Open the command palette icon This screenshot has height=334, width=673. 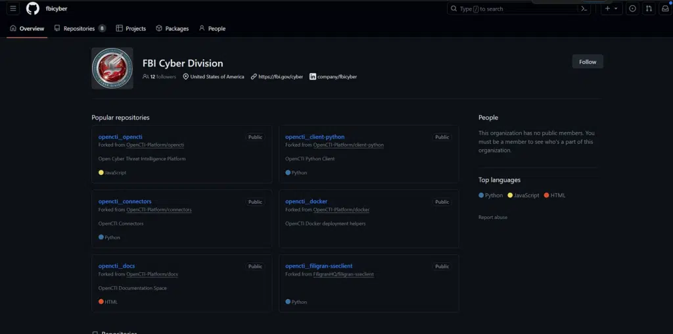583,9
